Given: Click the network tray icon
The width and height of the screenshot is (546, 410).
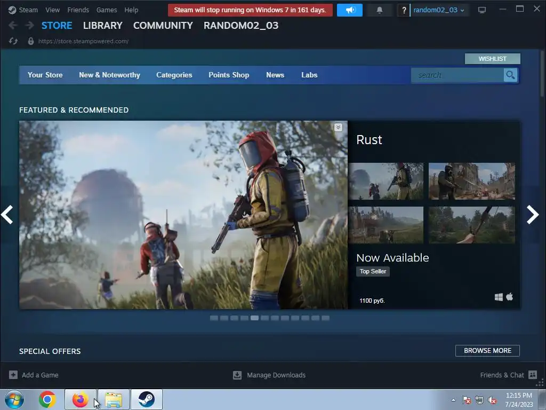Looking at the screenshot, I should [x=479, y=400].
